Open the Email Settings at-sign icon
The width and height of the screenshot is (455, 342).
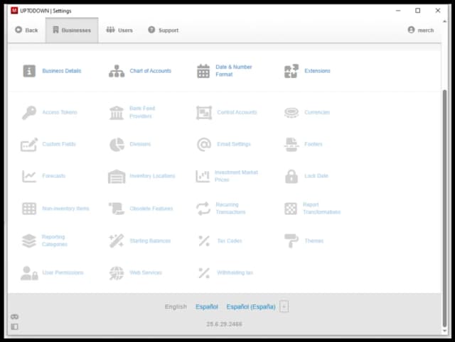tap(204, 144)
